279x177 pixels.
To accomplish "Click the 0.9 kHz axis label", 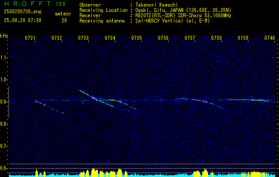I will point(4,102).
